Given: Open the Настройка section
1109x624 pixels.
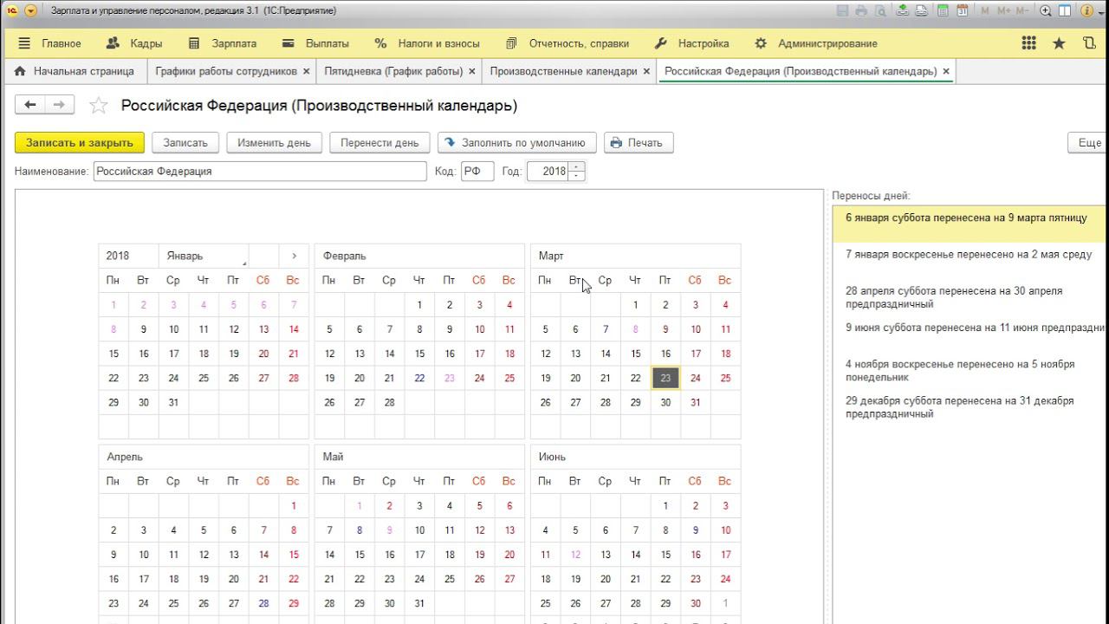Looking at the screenshot, I should [691, 43].
